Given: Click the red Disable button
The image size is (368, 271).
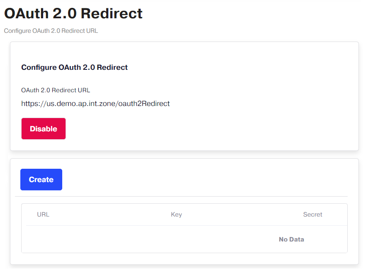Looking at the screenshot, I should pyautogui.click(x=44, y=128).
